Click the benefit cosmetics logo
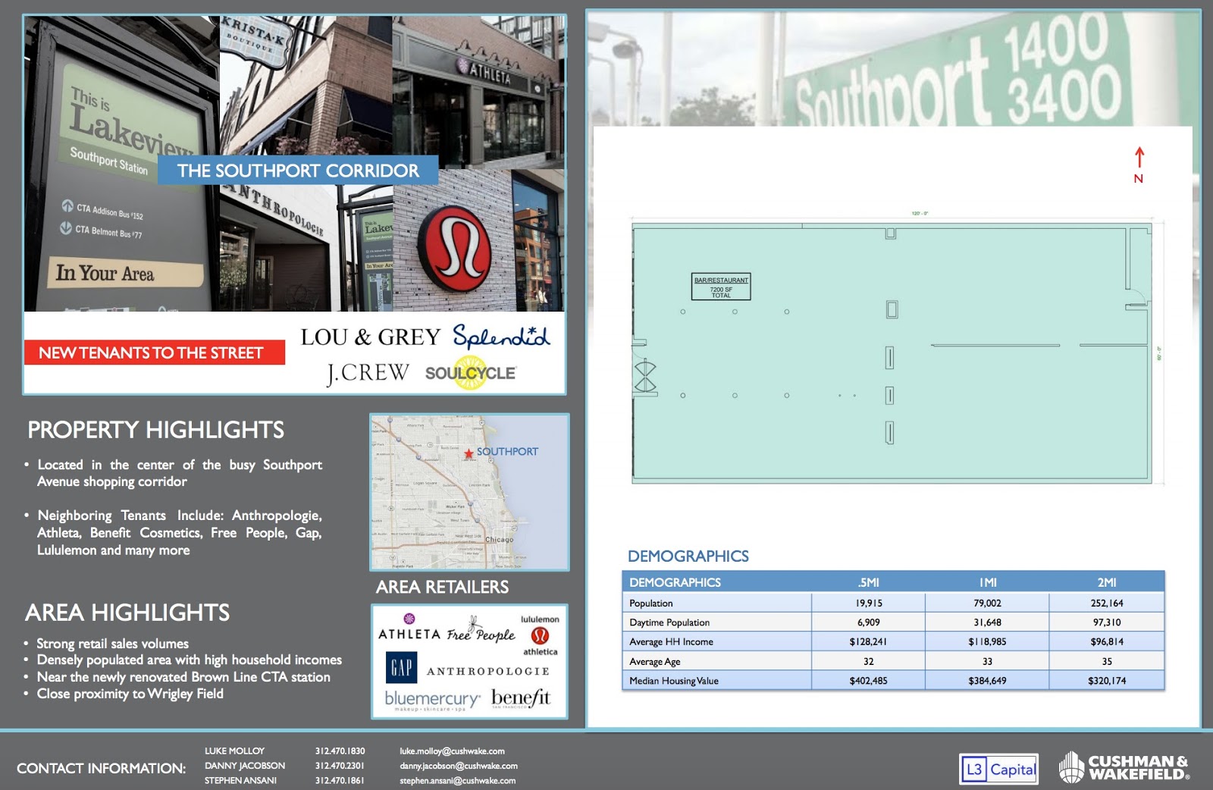The width and height of the screenshot is (1213, 790). (x=521, y=698)
